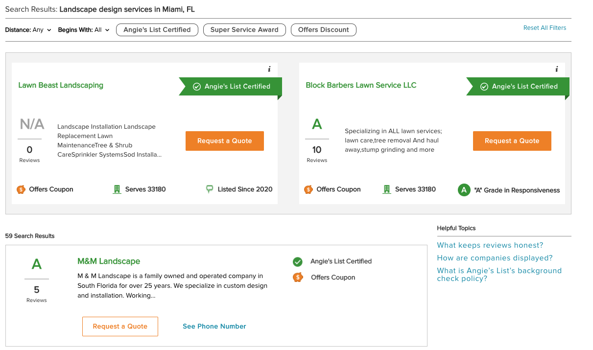593x350 pixels.
Task: Click Offers Coupon label on Lawn Beast card
Action: coord(51,189)
